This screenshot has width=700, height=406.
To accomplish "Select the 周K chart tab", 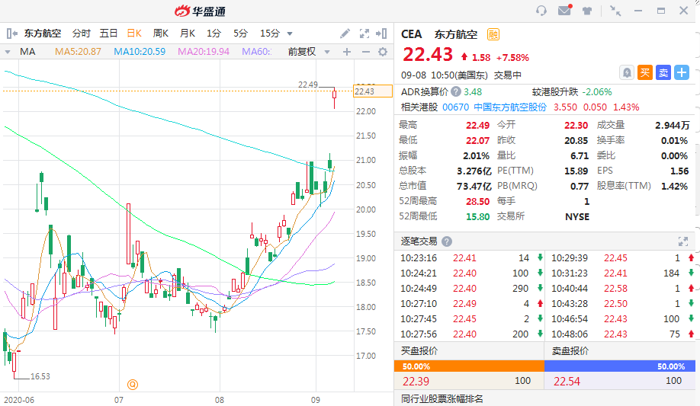I will [x=161, y=34].
